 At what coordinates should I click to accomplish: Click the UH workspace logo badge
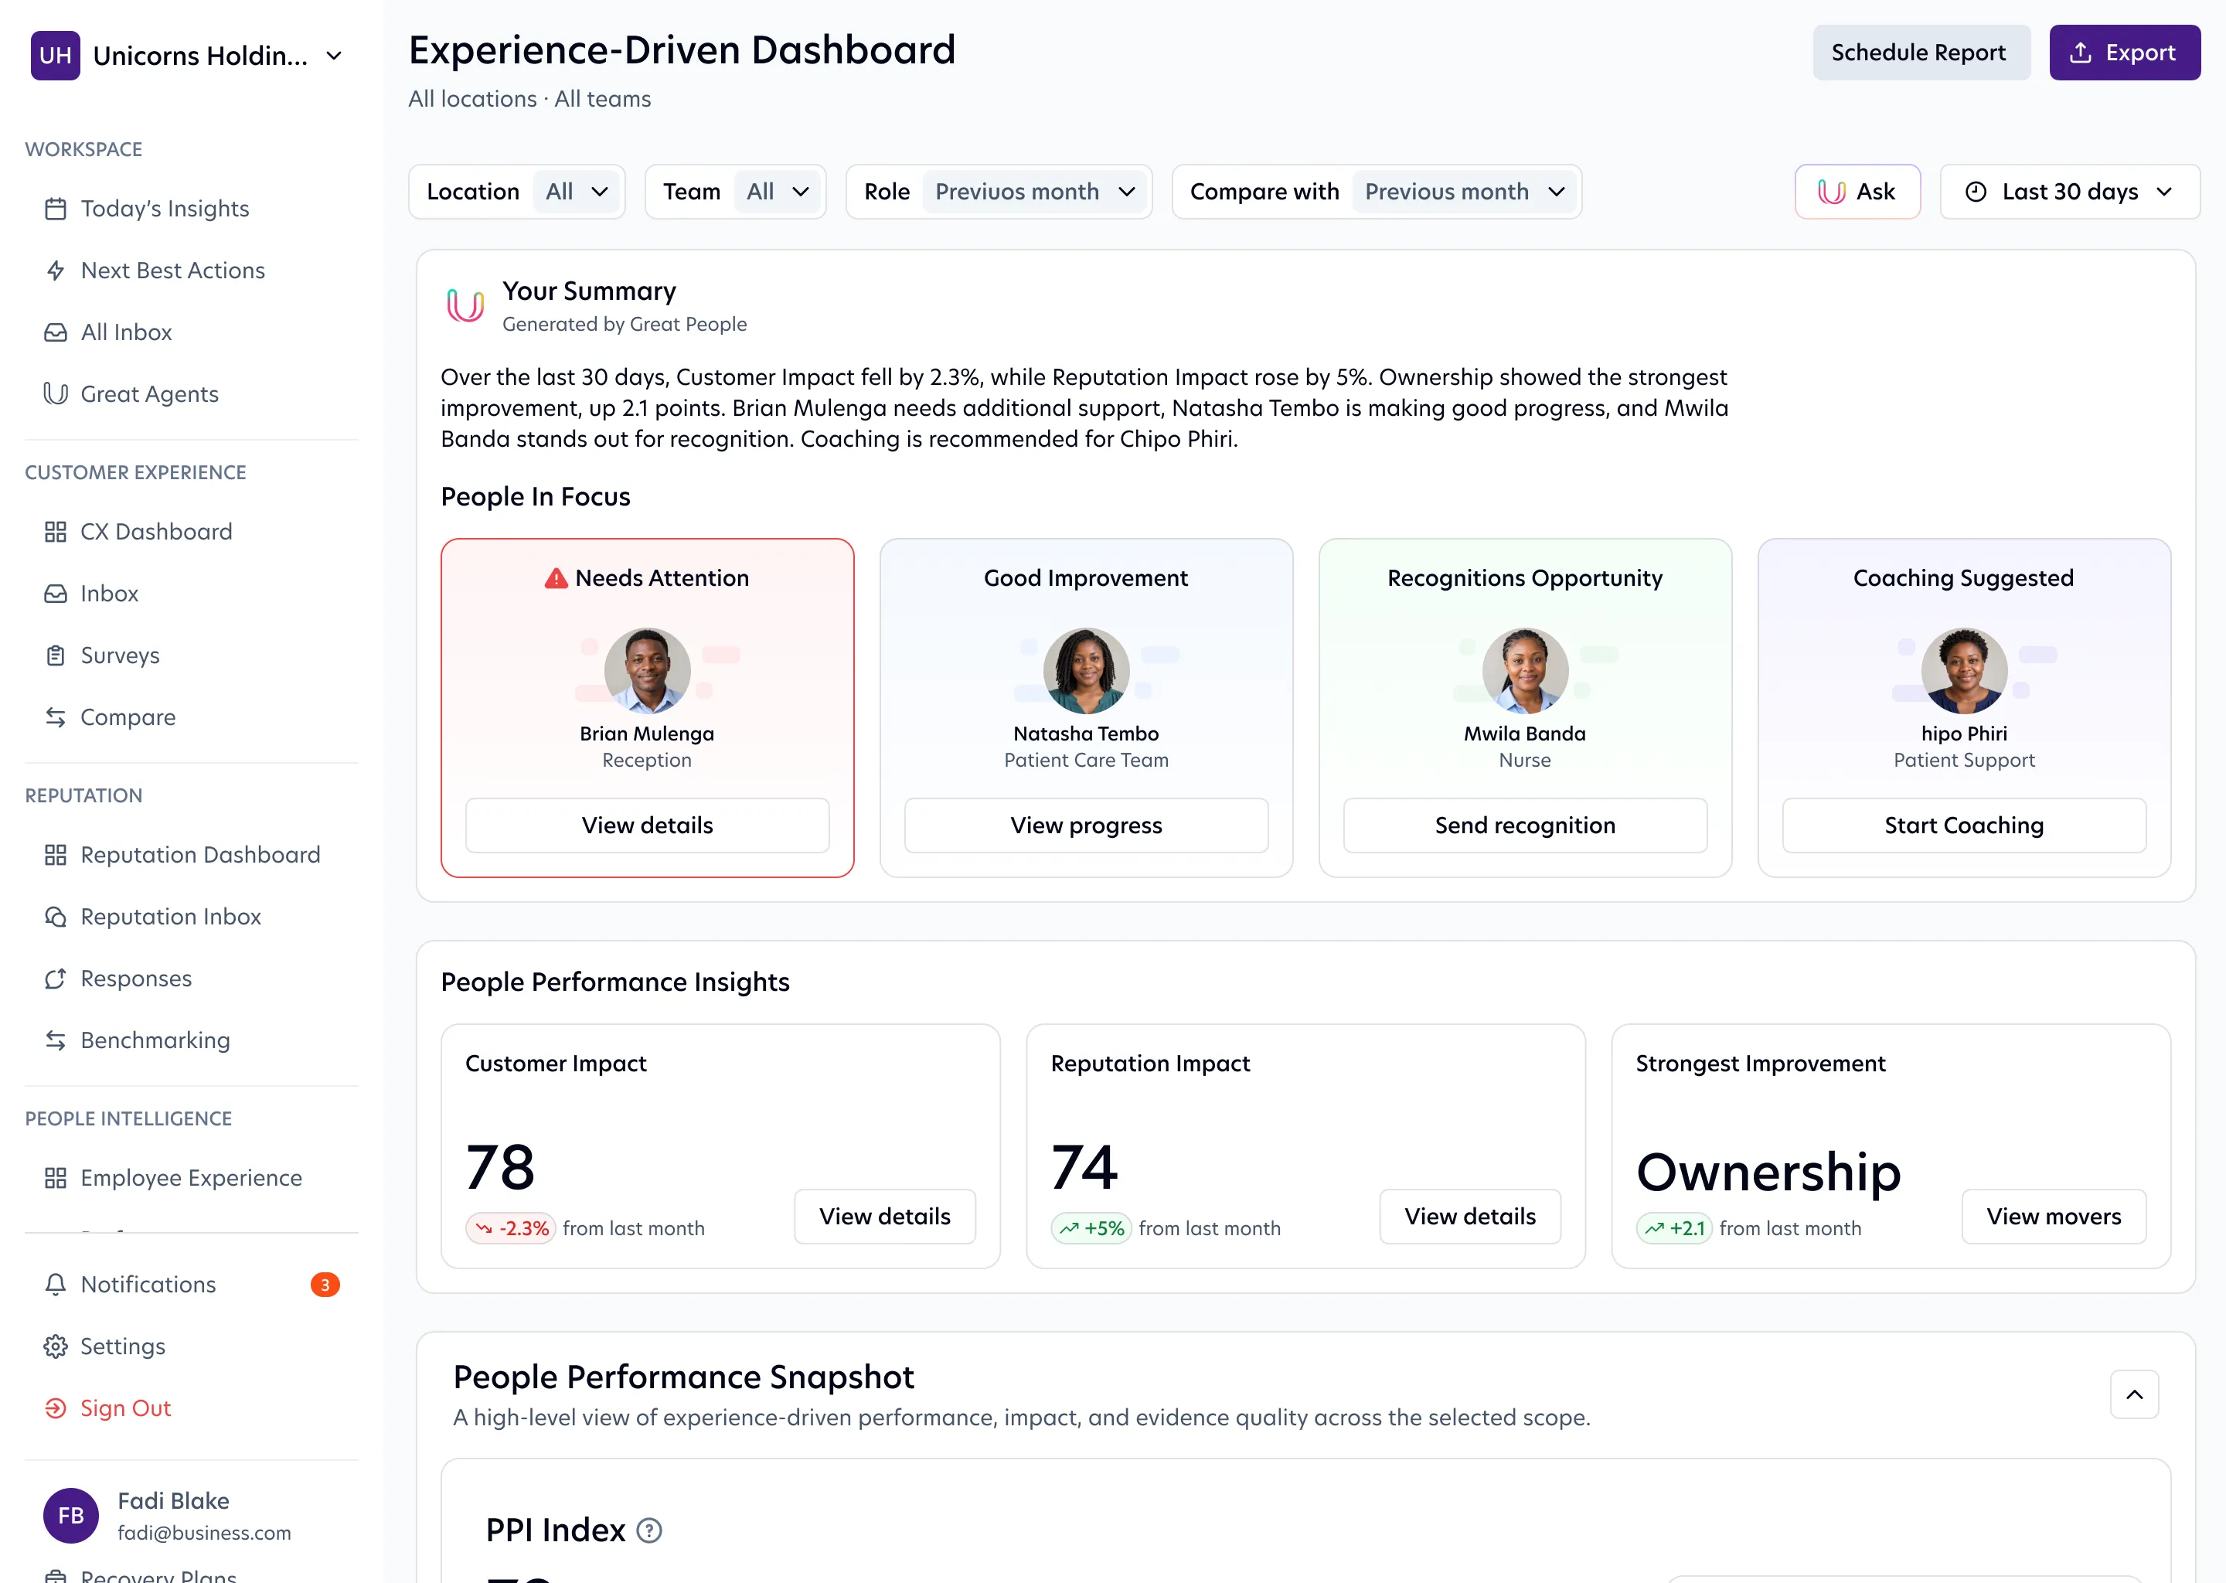point(56,56)
